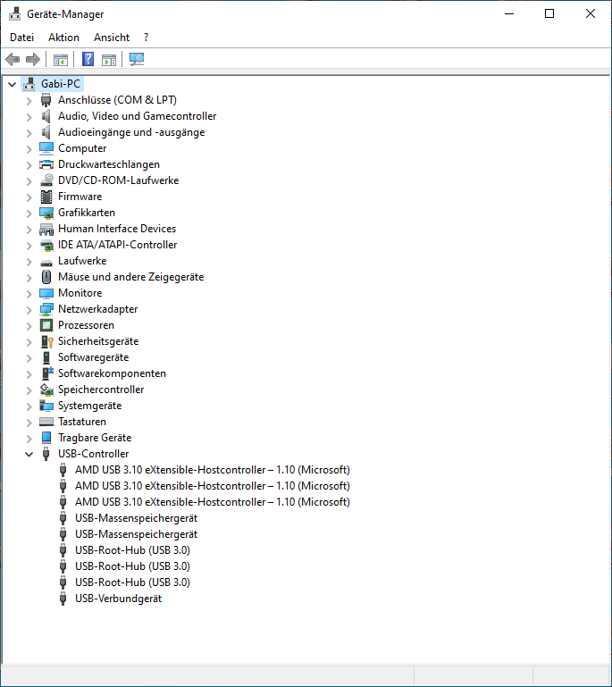Click the Tragbare Geräte device icon
Viewport: 612px width, 687px height.
tap(46, 438)
